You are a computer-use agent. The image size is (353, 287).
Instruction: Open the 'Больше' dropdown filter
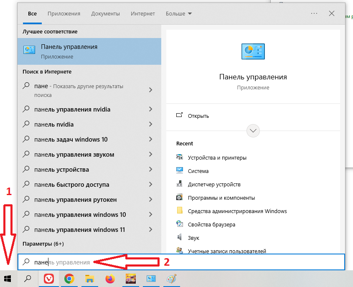pos(178,14)
